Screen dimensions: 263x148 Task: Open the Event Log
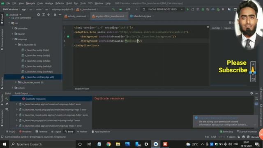pos(226,132)
